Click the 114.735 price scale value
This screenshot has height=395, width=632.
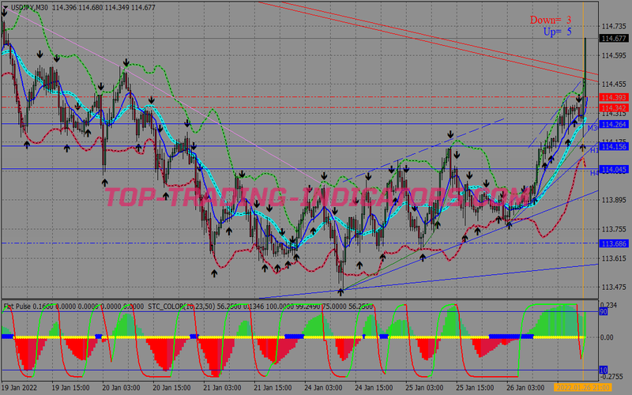(614, 27)
